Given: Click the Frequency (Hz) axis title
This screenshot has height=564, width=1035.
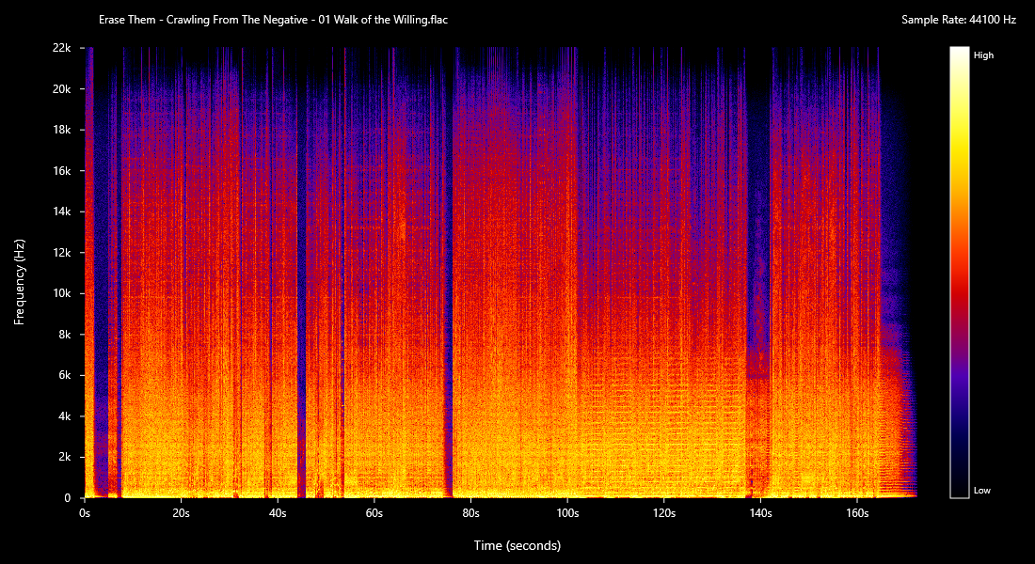Looking at the screenshot, I should [19, 282].
